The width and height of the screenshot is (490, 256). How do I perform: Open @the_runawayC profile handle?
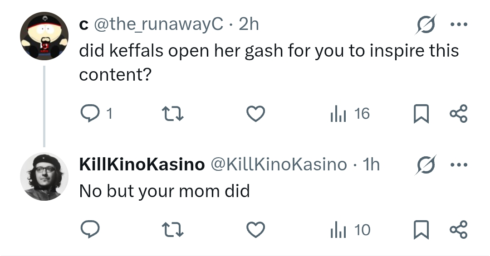[158, 24]
